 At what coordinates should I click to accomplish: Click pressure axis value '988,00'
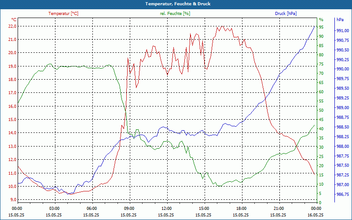343,146
